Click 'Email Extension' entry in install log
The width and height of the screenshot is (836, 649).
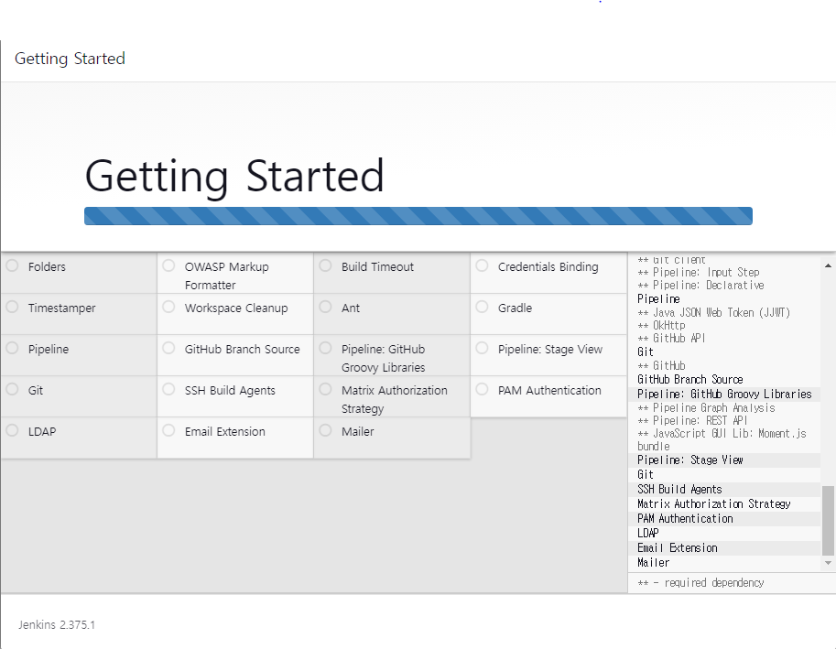[677, 547]
